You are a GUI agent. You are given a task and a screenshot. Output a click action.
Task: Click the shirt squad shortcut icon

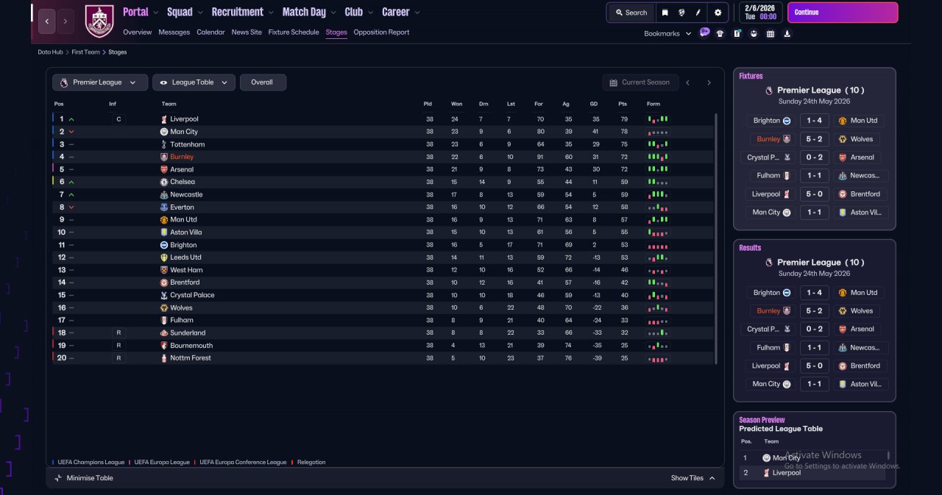tap(720, 33)
